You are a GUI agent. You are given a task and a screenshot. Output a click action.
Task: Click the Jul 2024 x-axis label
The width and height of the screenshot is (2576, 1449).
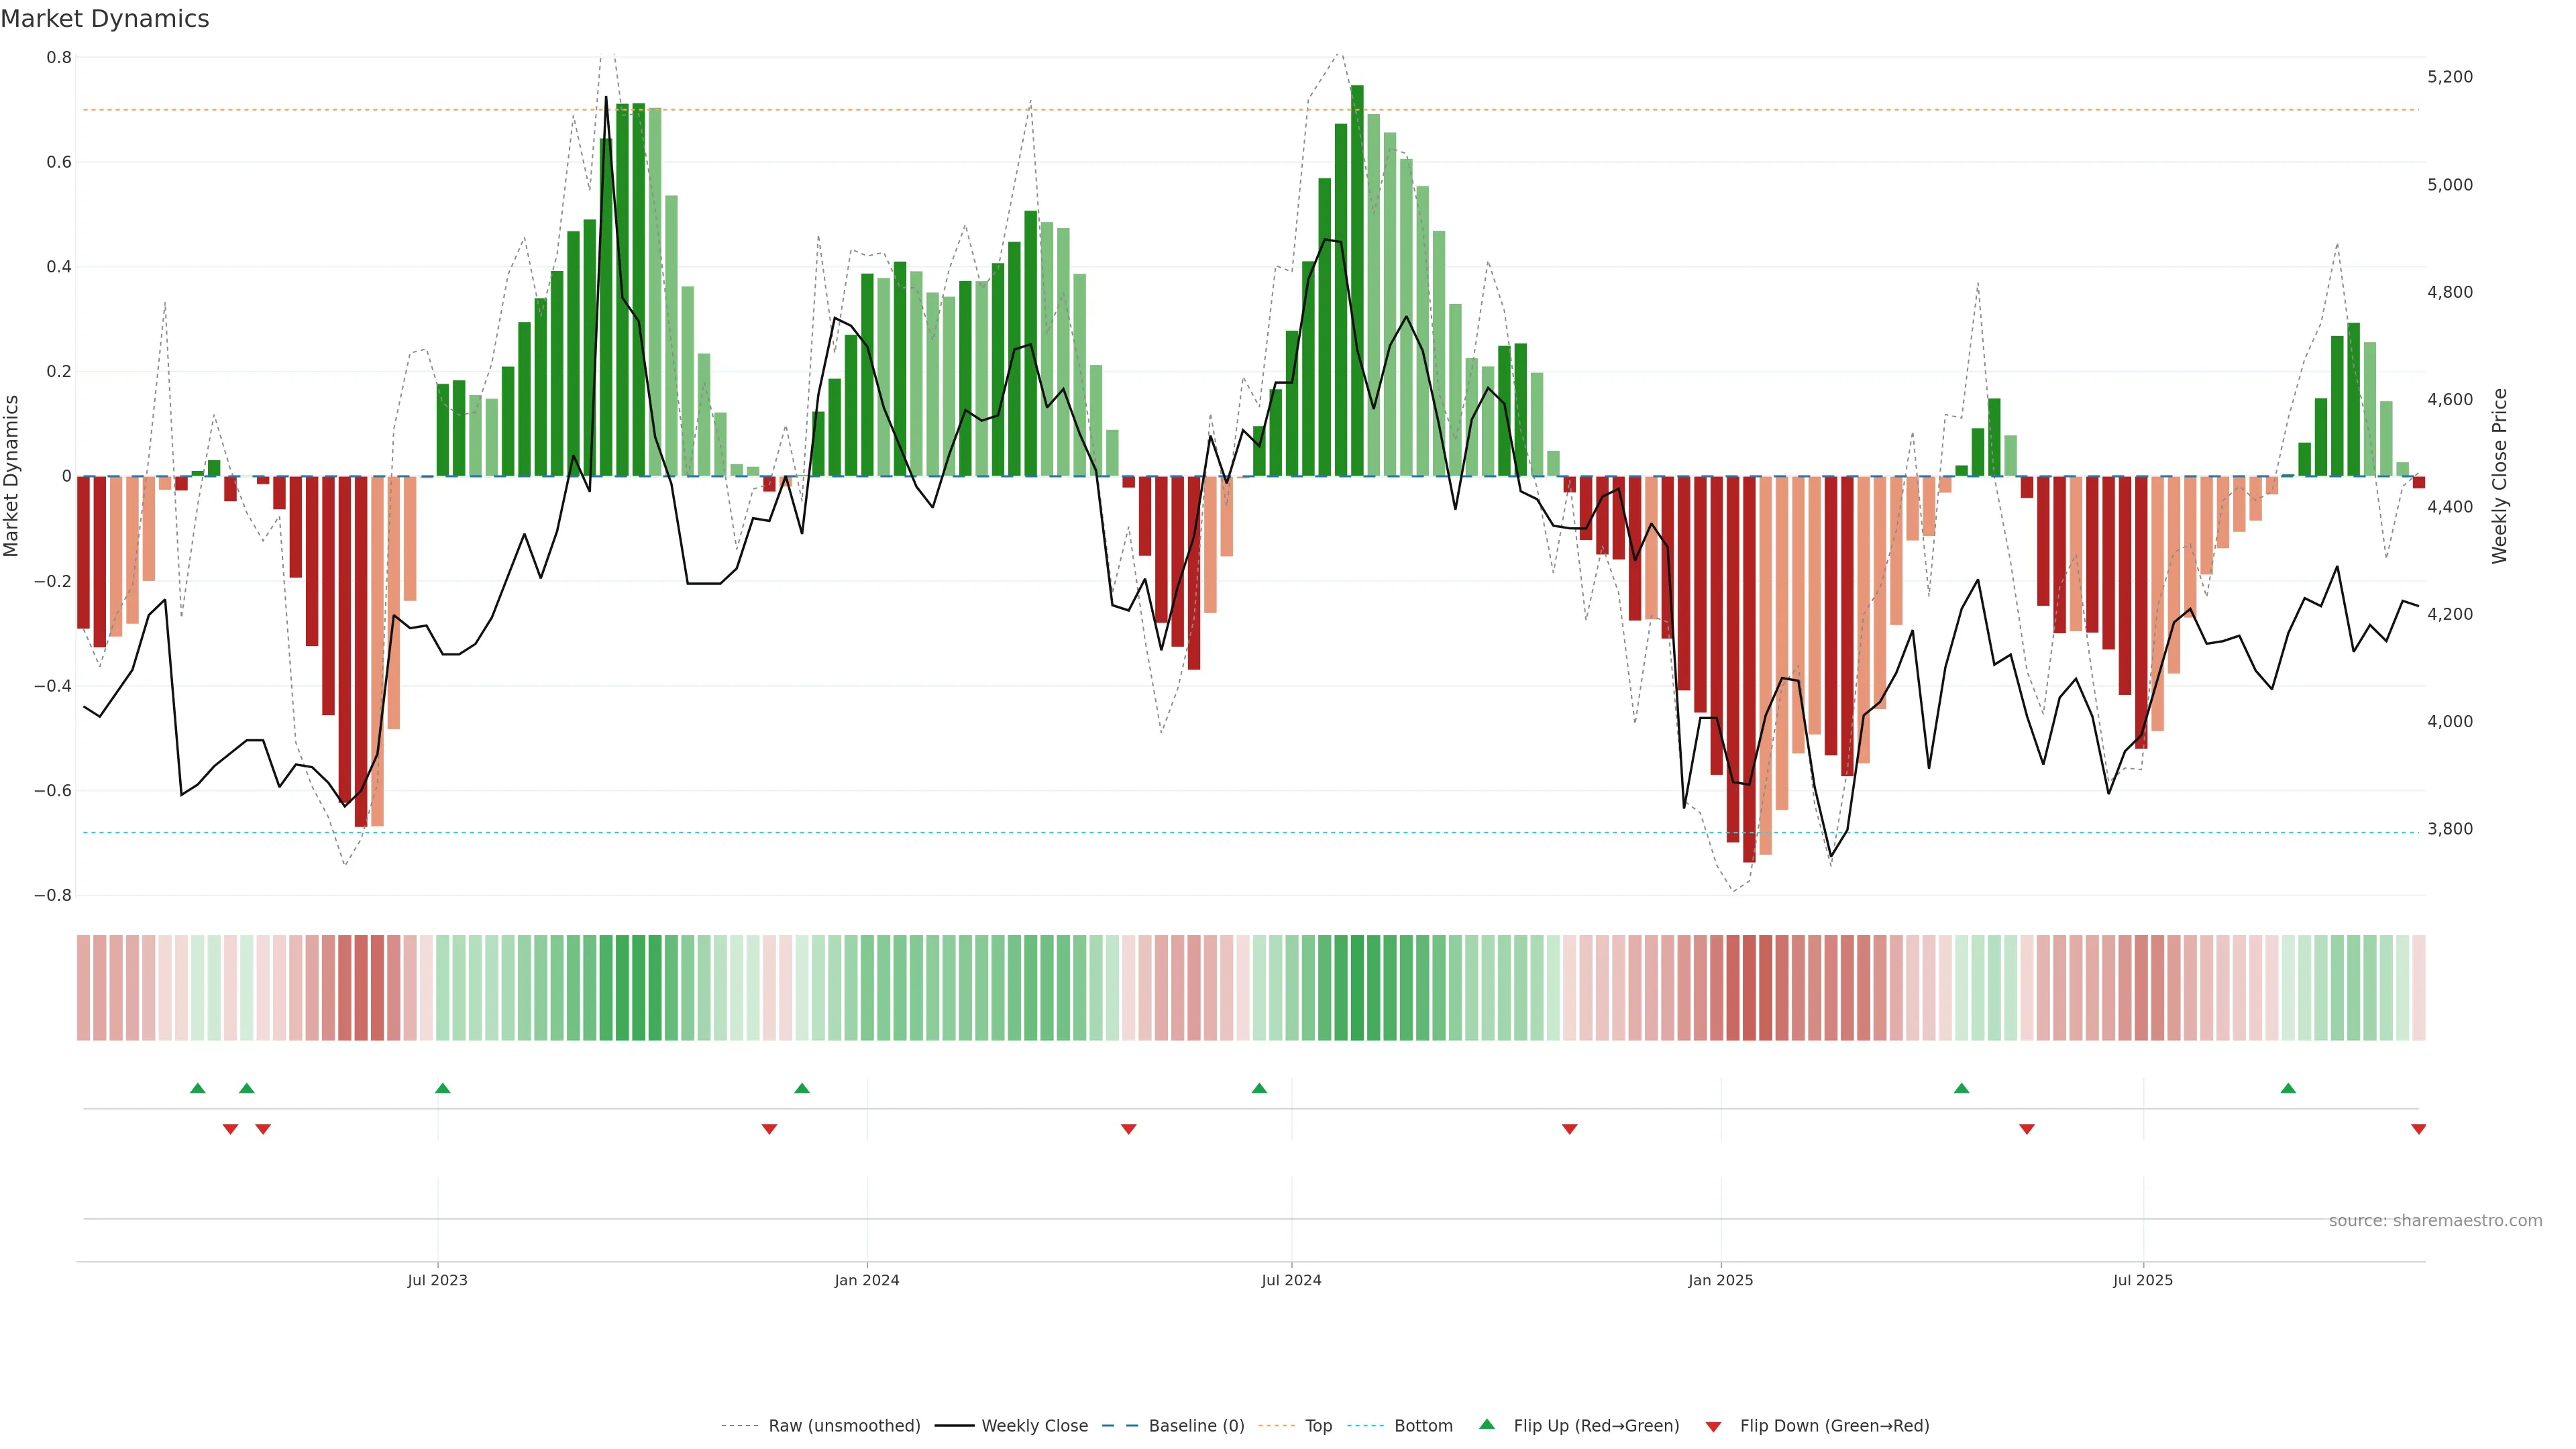1291,1280
